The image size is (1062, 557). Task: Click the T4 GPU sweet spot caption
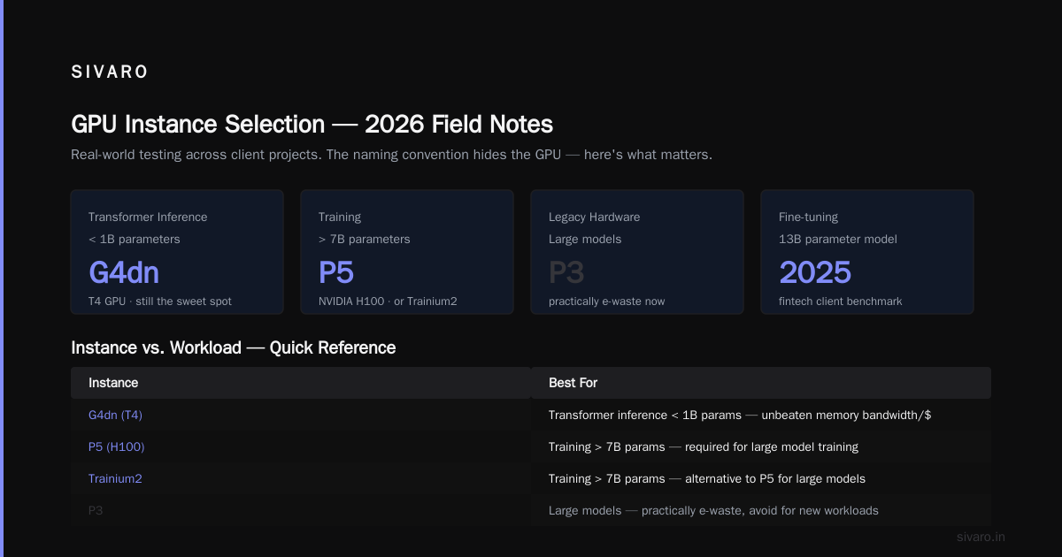(x=160, y=301)
